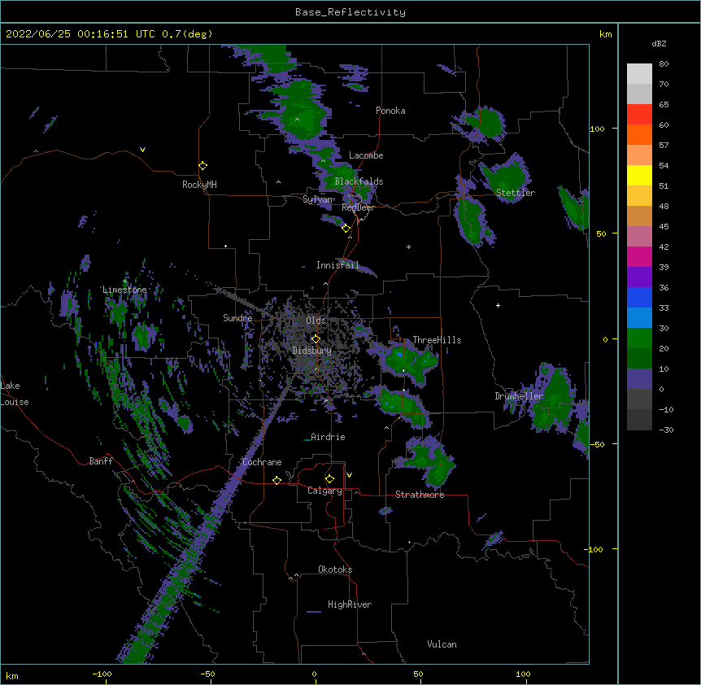
Task: Click the Strathmore label
Action: pos(420,495)
